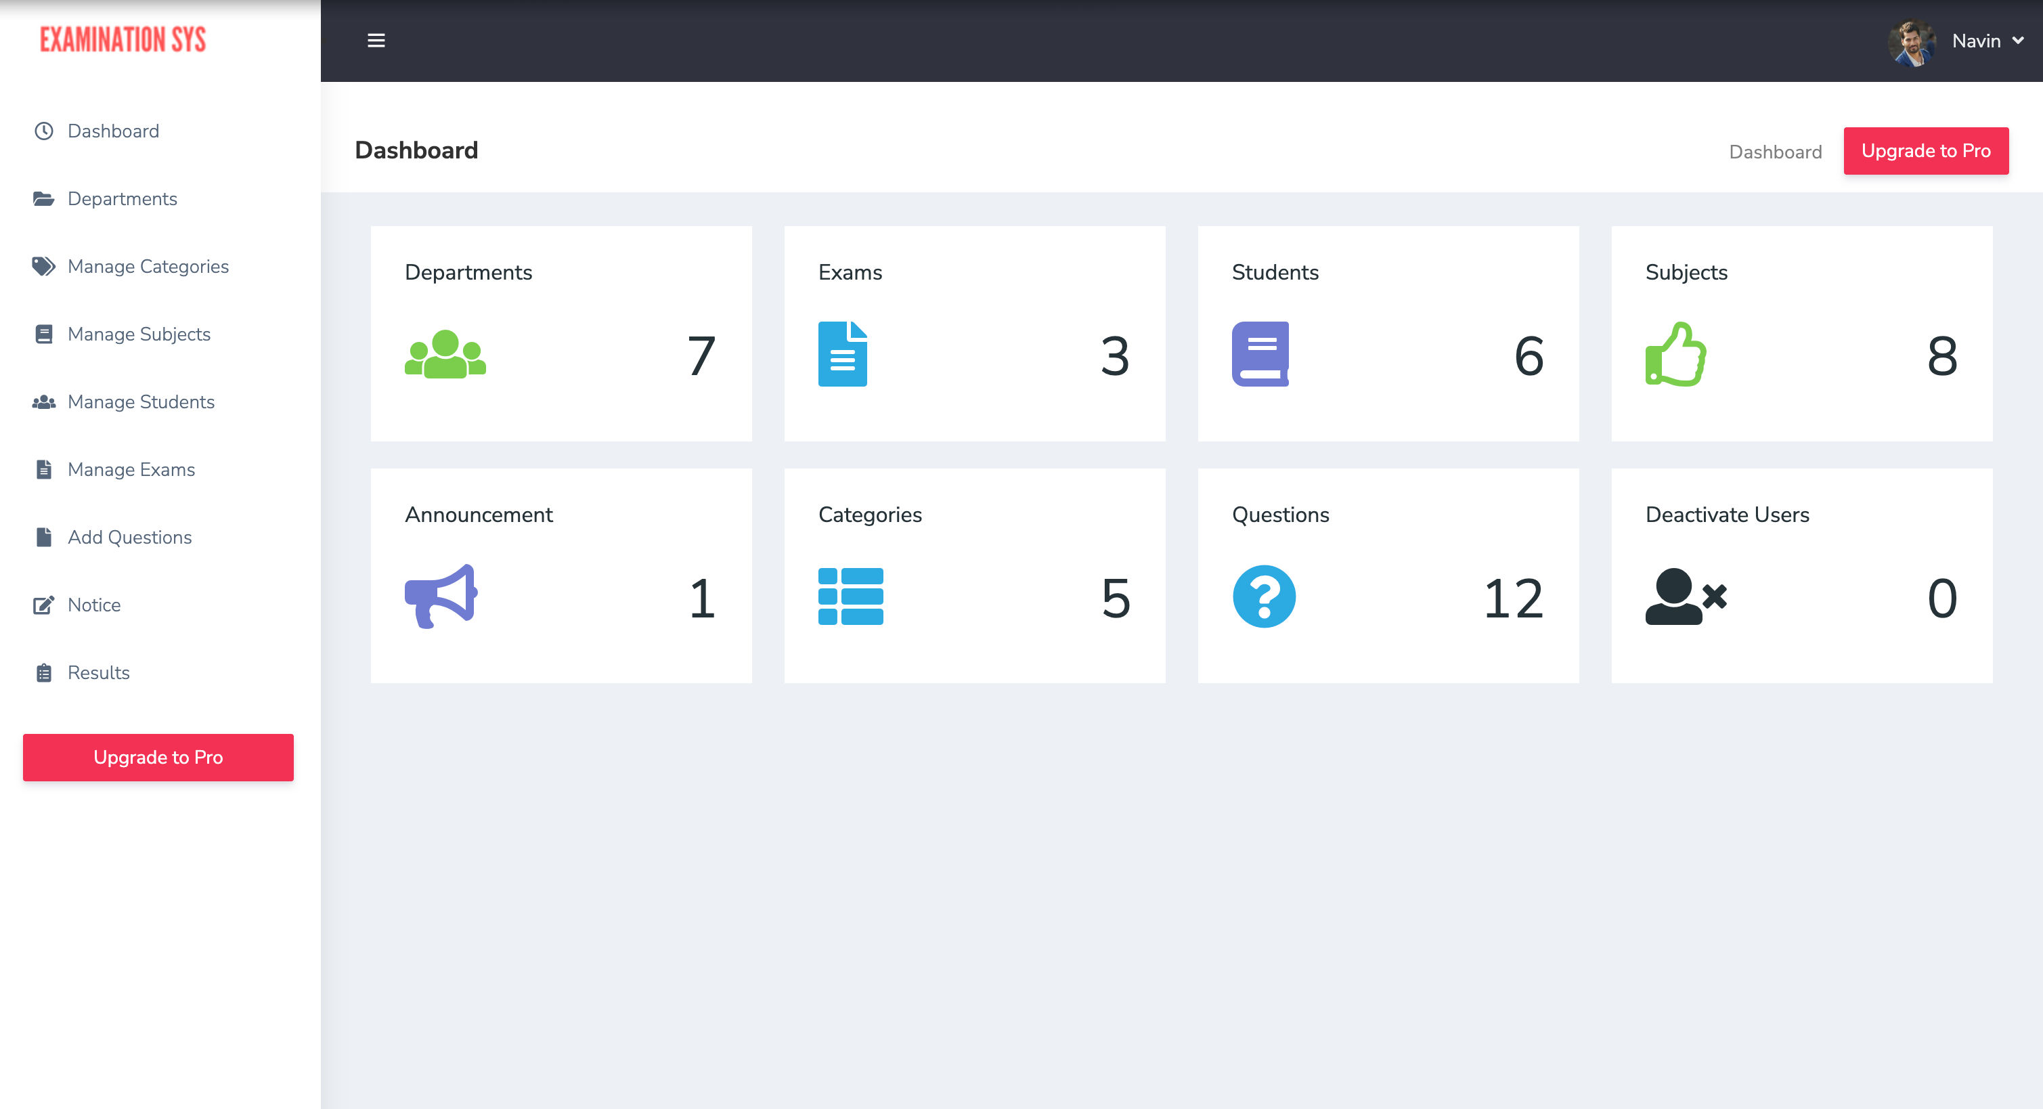Click the Results clipboard icon
The width and height of the screenshot is (2043, 1109).
click(x=43, y=672)
